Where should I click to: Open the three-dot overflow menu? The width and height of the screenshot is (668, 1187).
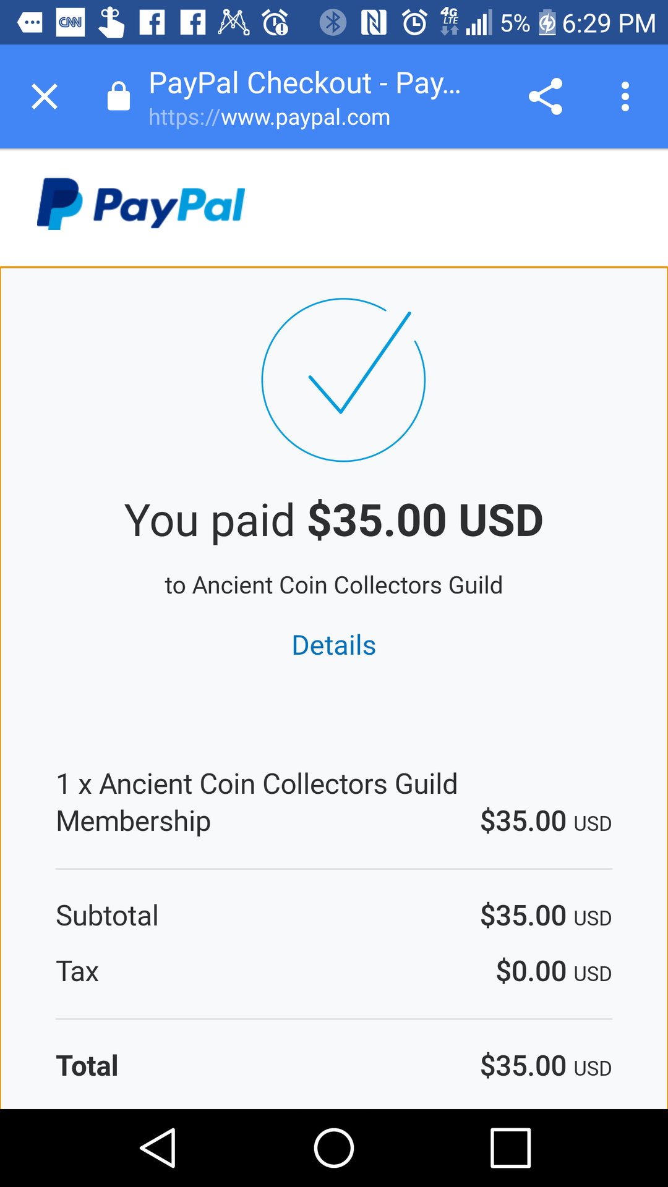click(x=625, y=97)
